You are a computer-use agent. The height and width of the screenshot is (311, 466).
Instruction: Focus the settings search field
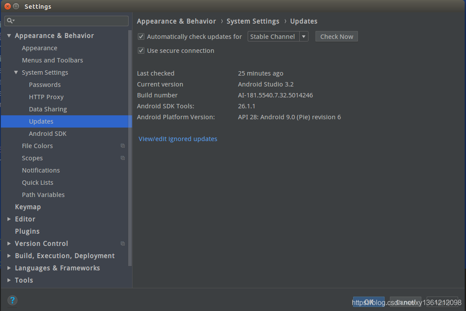(x=67, y=21)
